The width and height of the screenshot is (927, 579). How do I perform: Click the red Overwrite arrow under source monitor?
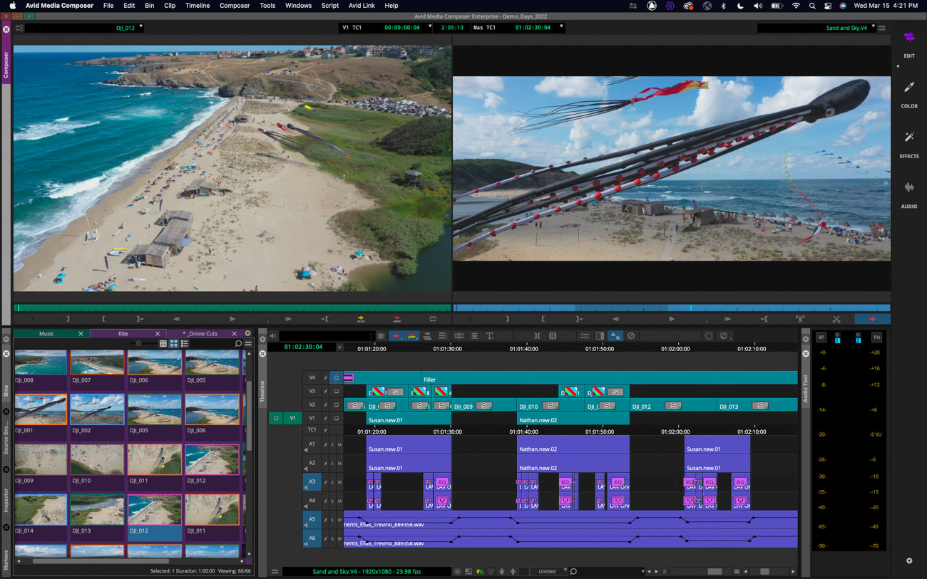397,319
